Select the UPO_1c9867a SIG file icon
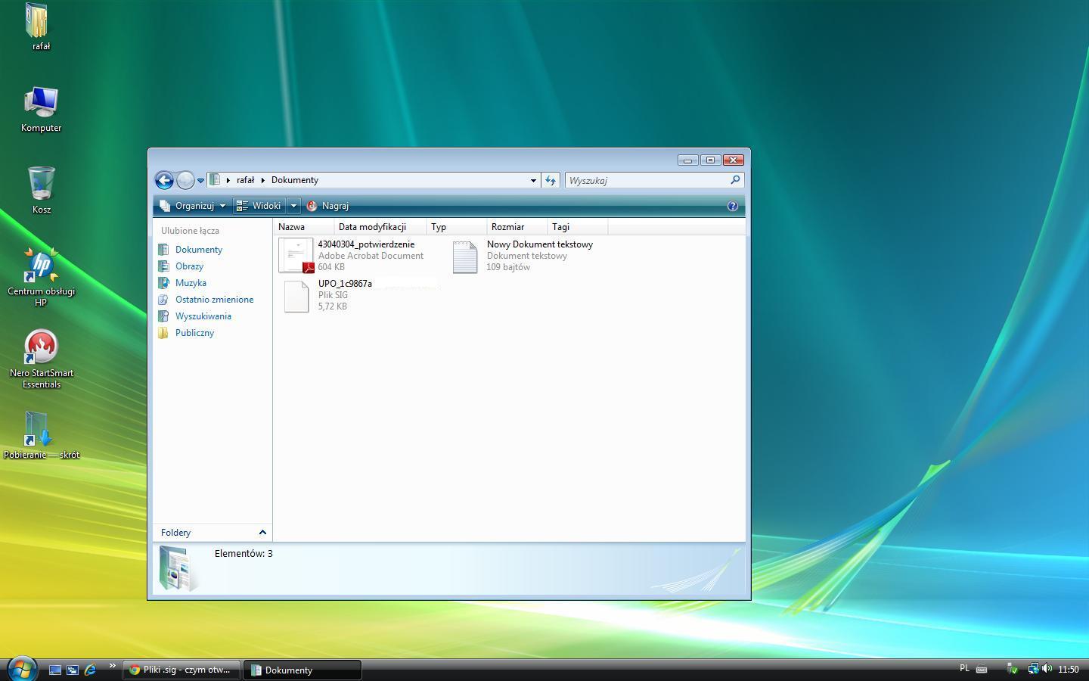1089x681 pixels. (x=296, y=295)
